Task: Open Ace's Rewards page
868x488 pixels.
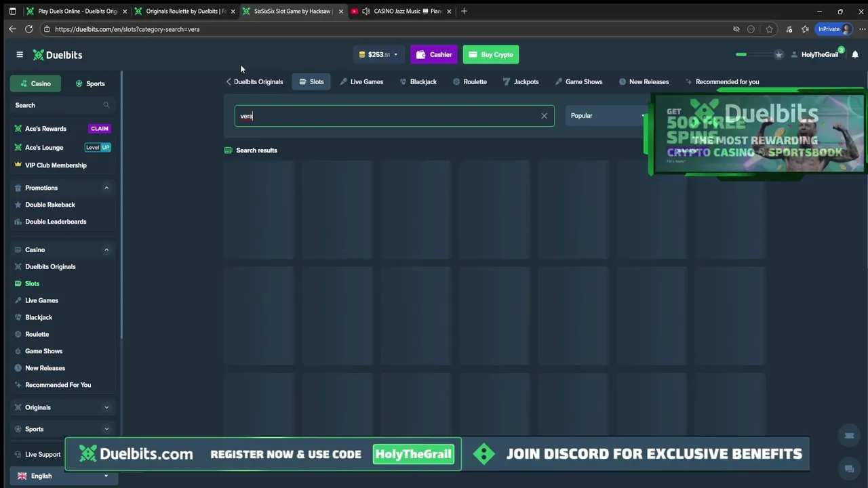Action: click(45, 129)
